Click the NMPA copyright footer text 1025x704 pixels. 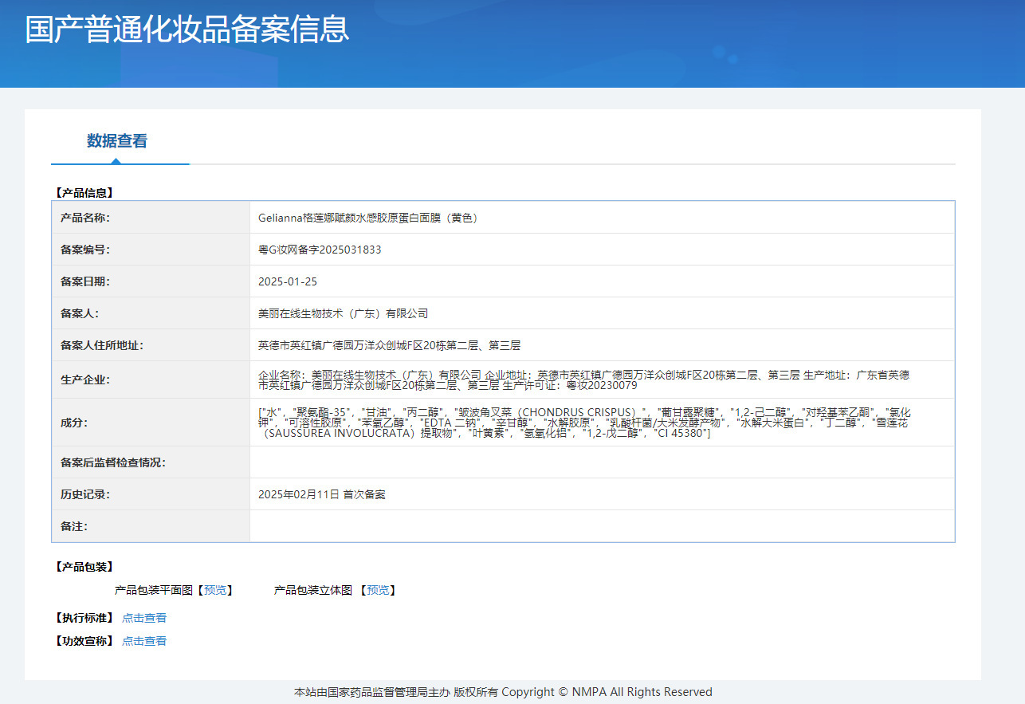(503, 692)
